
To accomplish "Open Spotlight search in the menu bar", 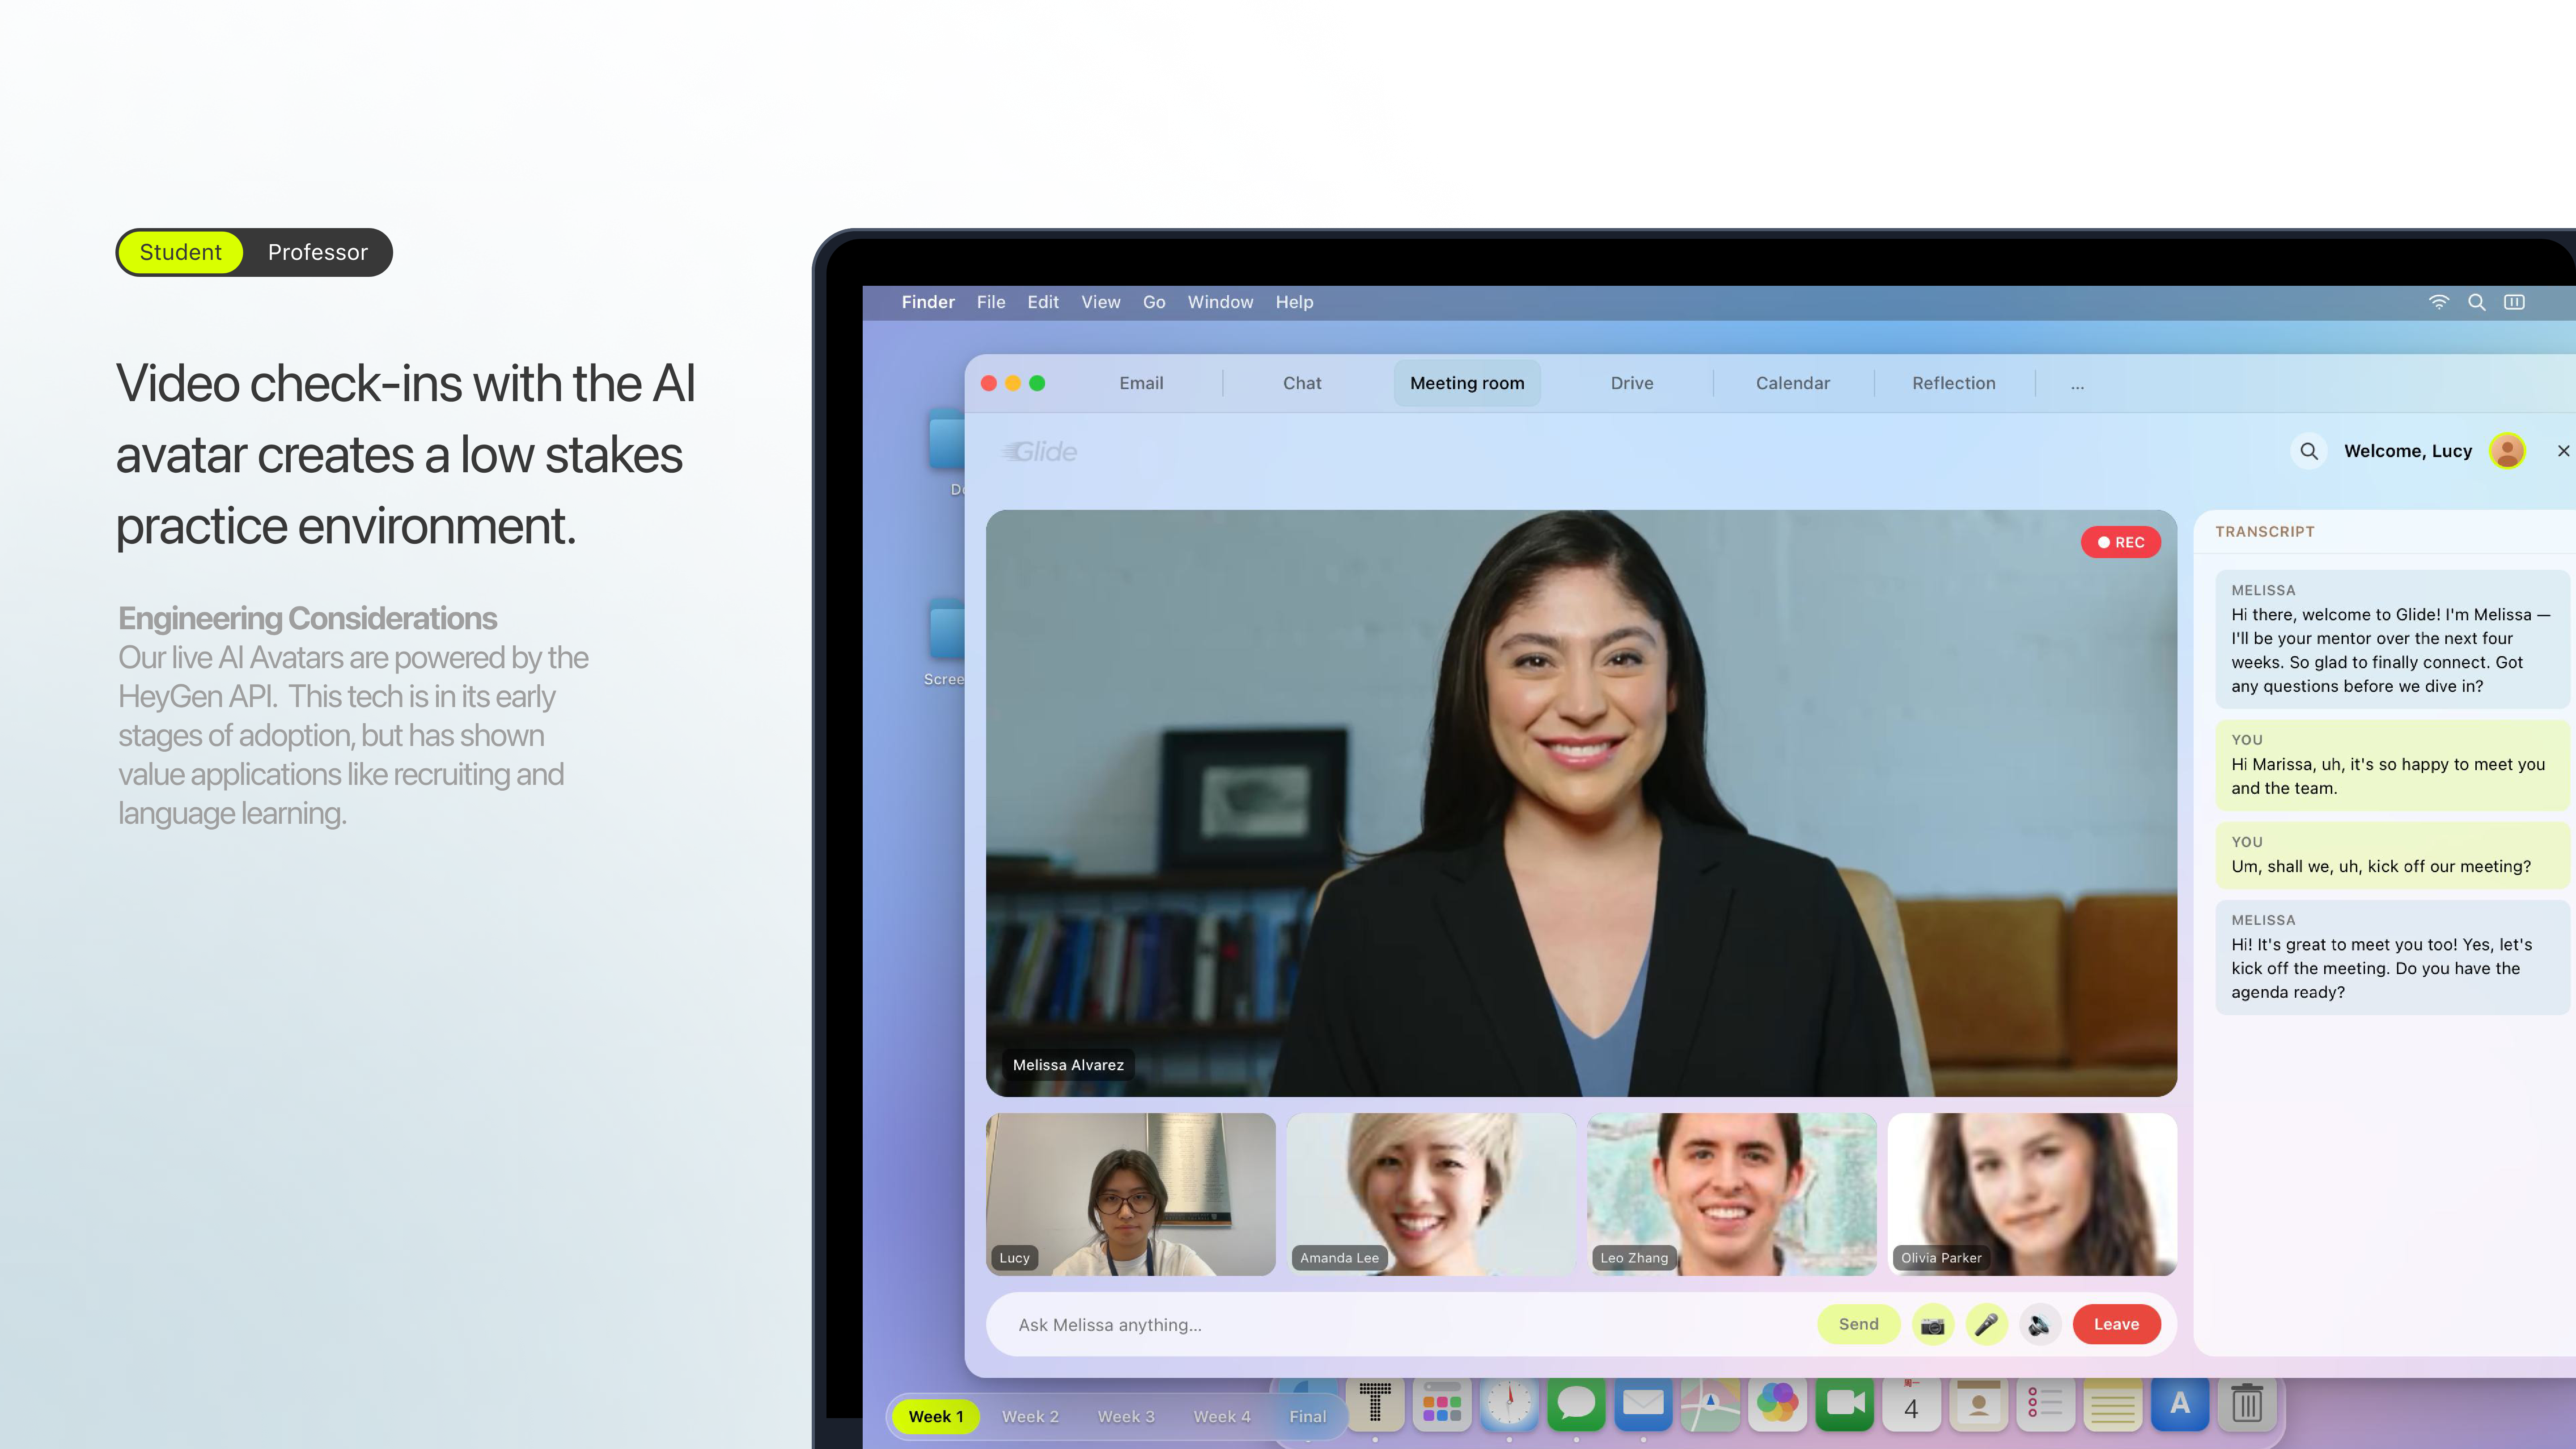I will pyautogui.click(x=2477, y=302).
